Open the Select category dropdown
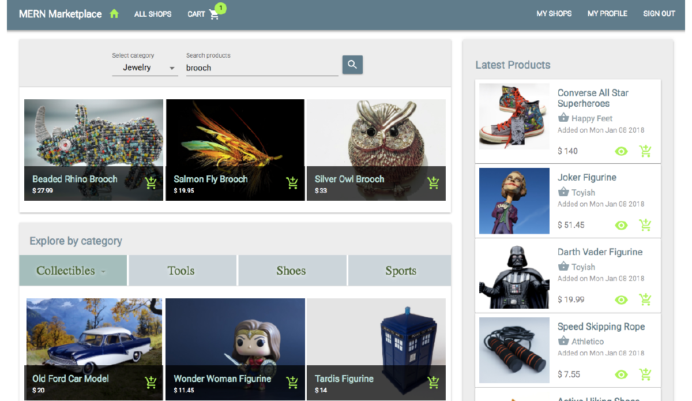 tap(145, 67)
